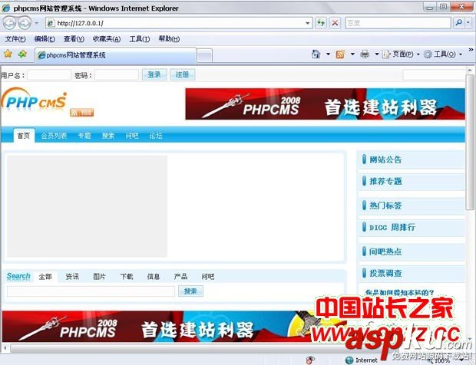Viewport: 476px width, 365px height.
Task: Select the 全部 search category tab
Action: [45, 277]
